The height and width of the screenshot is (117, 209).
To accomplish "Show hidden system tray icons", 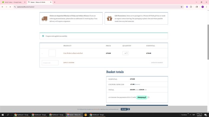I will point(190,115).
